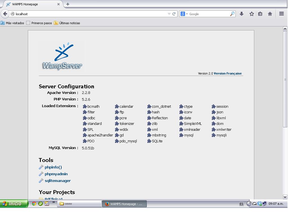Bookmark this page with the star icon

pos(252,14)
